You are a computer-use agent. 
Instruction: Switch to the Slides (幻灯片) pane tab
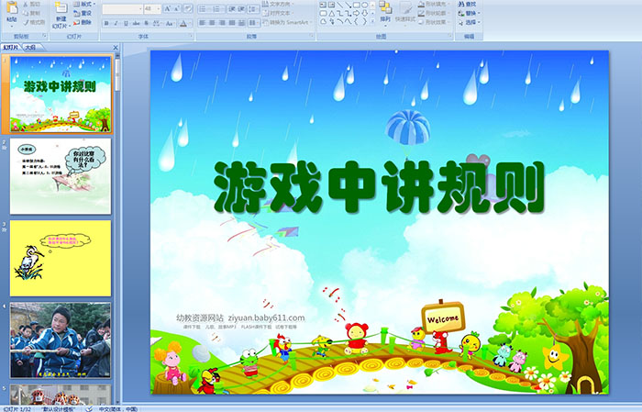point(11,48)
